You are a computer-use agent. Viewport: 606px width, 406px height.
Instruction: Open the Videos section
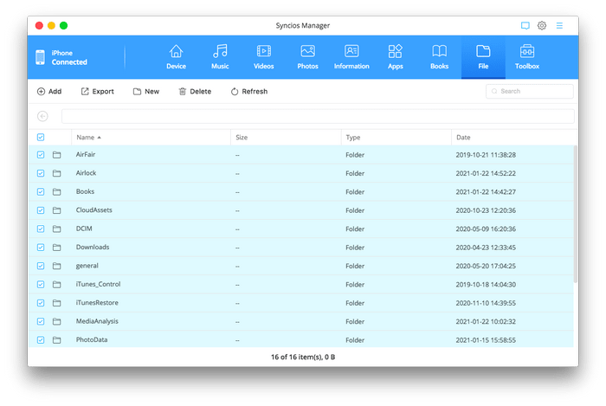coord(263,57)
